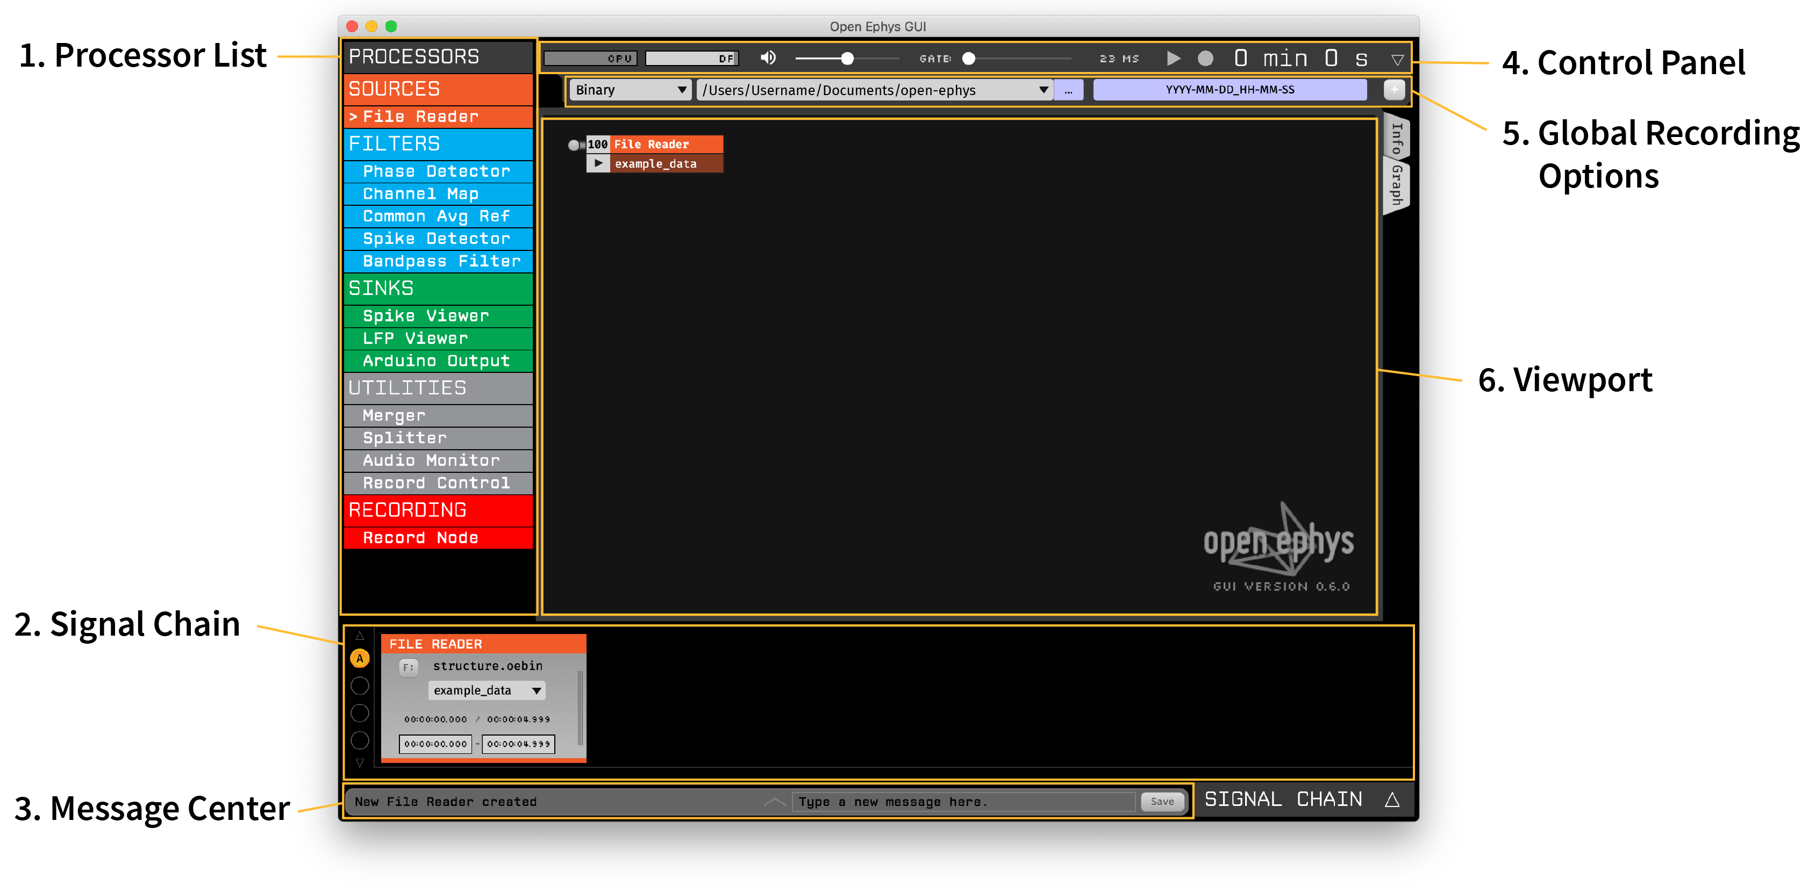The height and width of the screenshot is (893, 1815).
Task: Click the gray dot beside node 100
Action: point(574,145)
